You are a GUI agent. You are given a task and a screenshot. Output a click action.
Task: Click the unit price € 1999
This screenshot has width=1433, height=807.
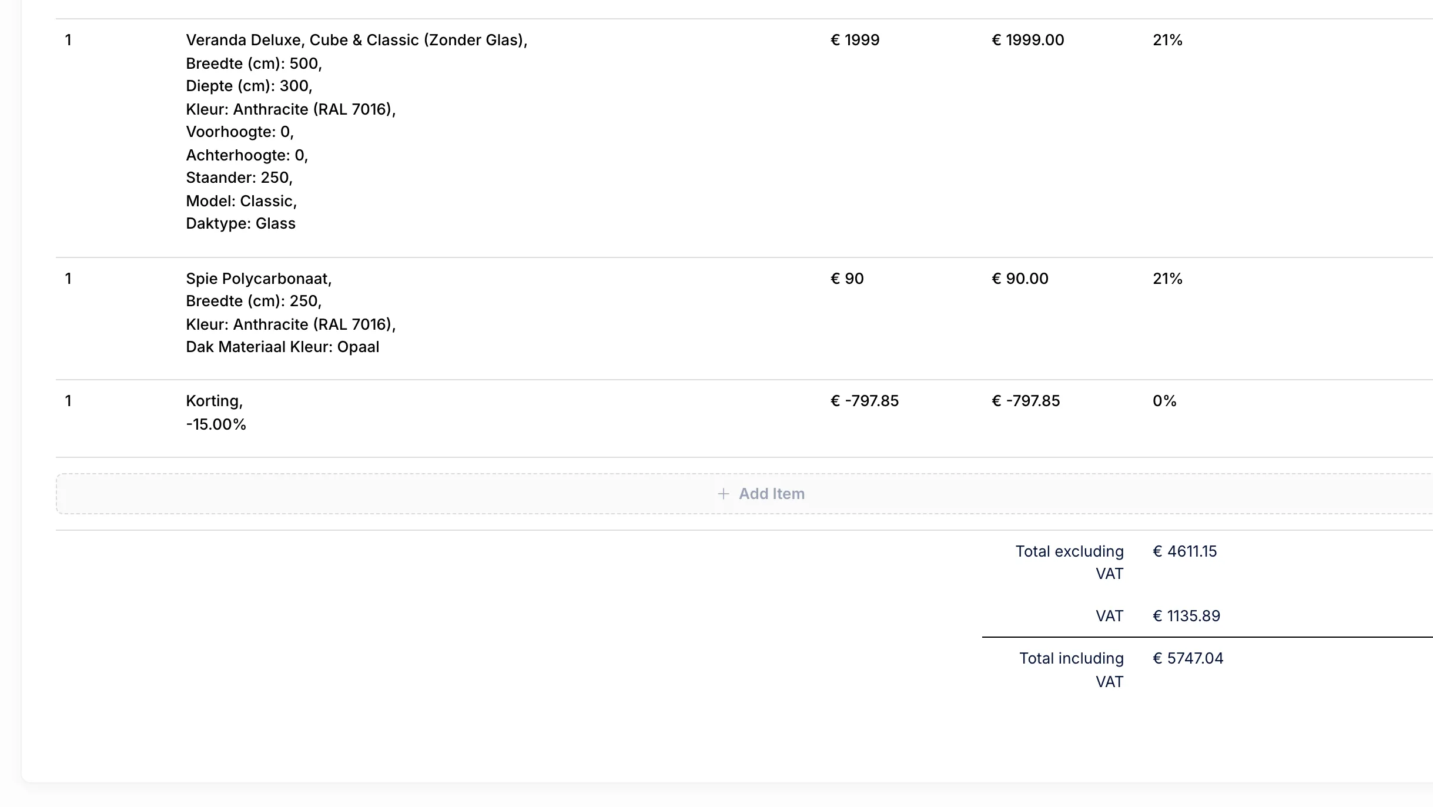(855, 40)
